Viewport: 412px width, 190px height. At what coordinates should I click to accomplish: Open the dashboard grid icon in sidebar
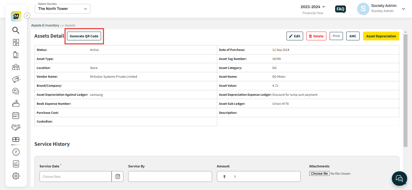coord(16,42)
